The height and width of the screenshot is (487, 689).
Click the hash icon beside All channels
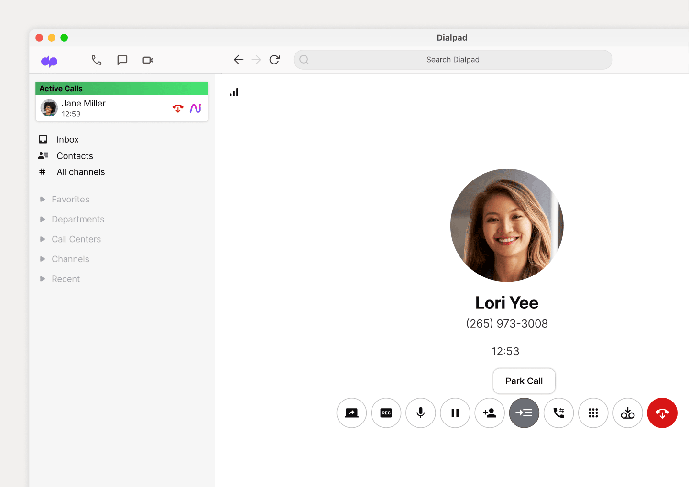pos(43,172)
